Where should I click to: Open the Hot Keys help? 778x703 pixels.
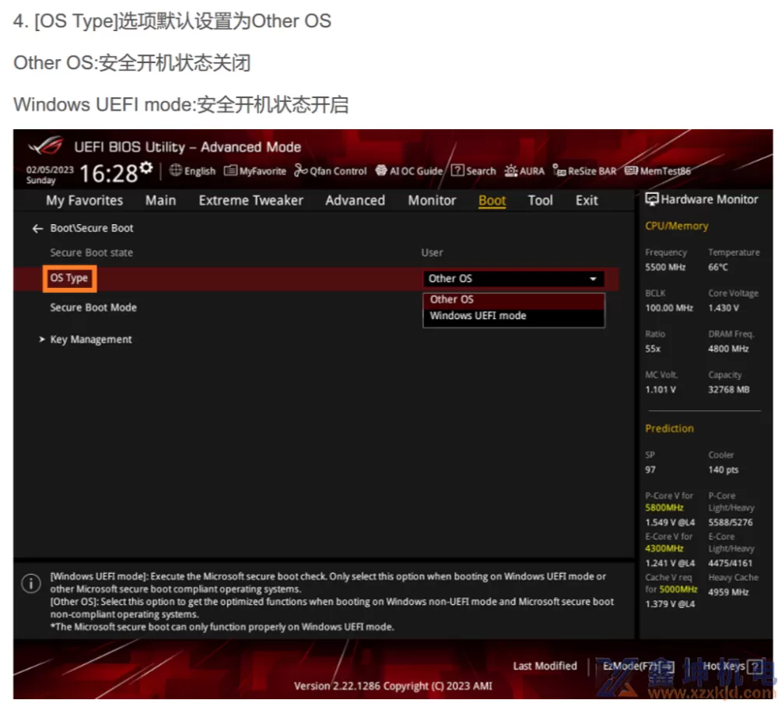[732, 666]
